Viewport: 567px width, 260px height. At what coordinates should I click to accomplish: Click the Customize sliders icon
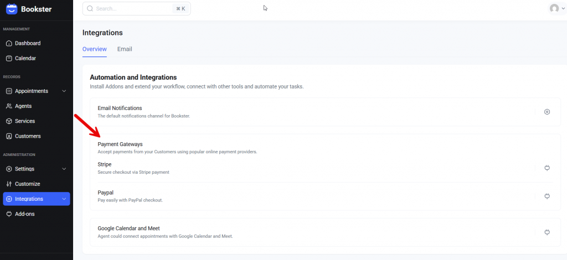(x=9, y=184)
